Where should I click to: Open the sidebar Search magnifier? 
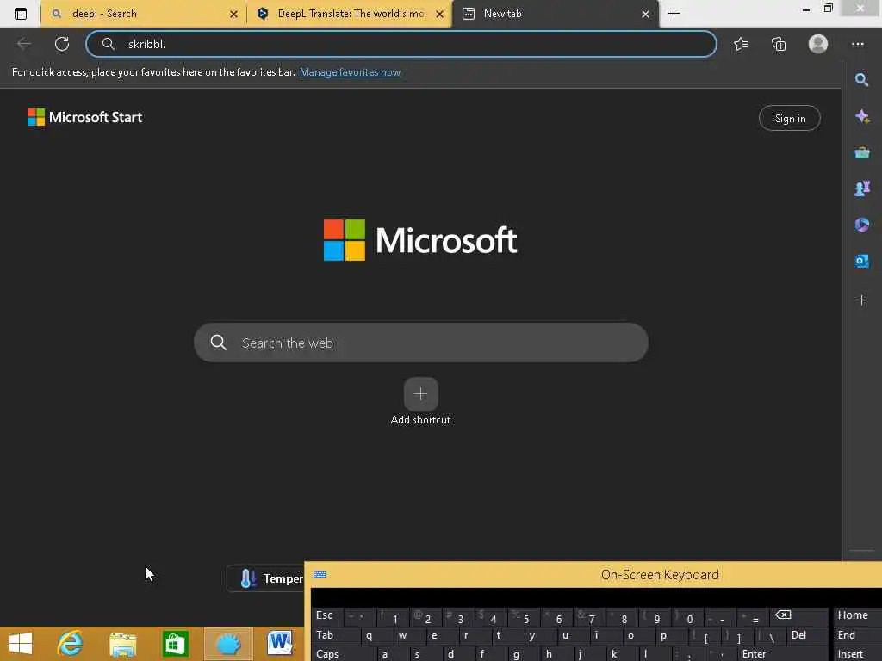click(x=861, y=80)
